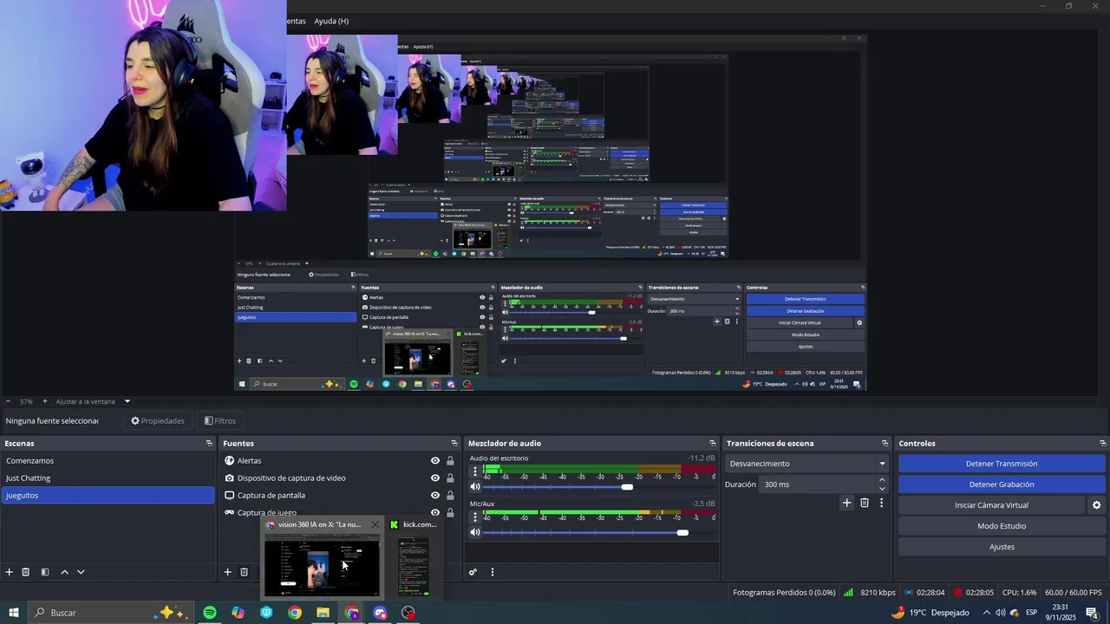Zoom in preview with plus icon
The width and height of the screenshot is (1110, 624).
45,401
